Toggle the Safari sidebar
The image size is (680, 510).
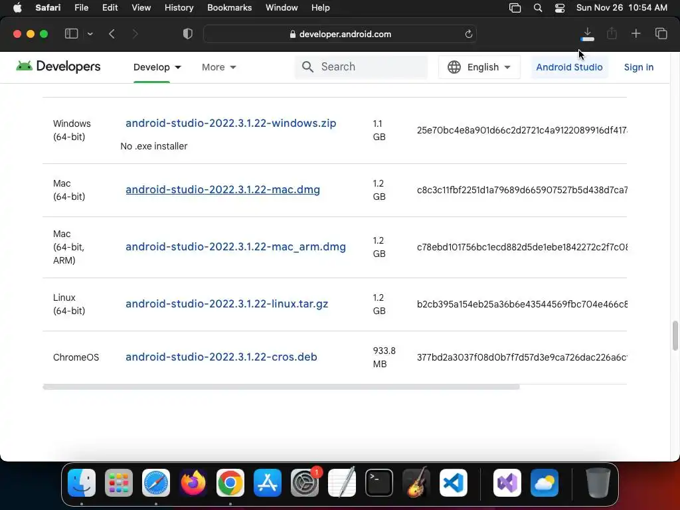click(71, 33)
